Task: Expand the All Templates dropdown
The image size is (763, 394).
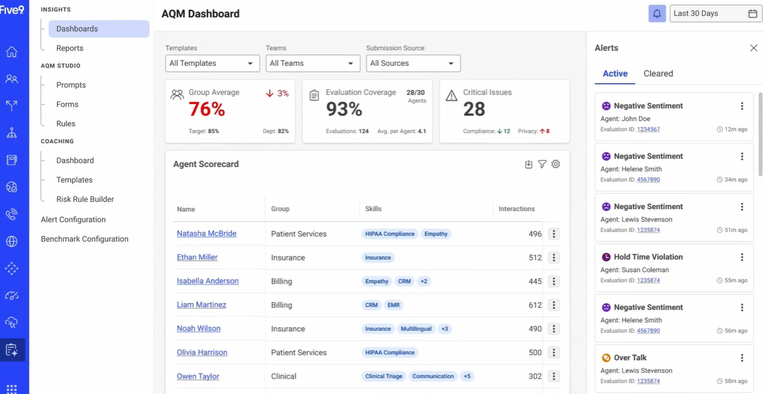Action: point(212,63)
